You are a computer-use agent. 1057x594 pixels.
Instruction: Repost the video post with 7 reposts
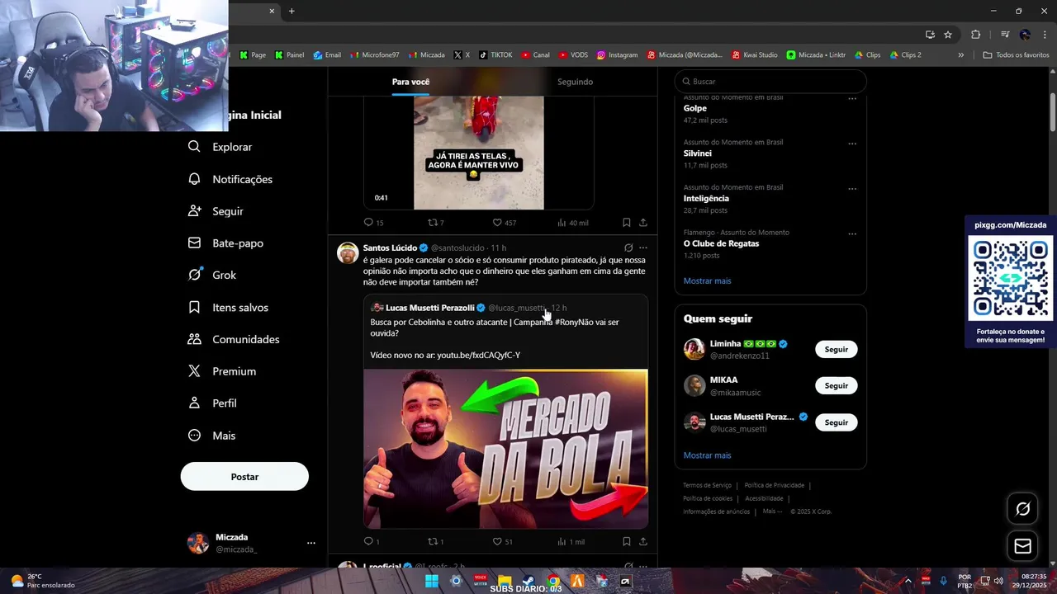435,223
